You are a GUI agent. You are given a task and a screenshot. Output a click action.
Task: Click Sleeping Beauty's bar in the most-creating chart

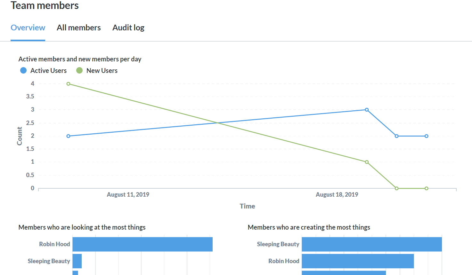point(372,244)
